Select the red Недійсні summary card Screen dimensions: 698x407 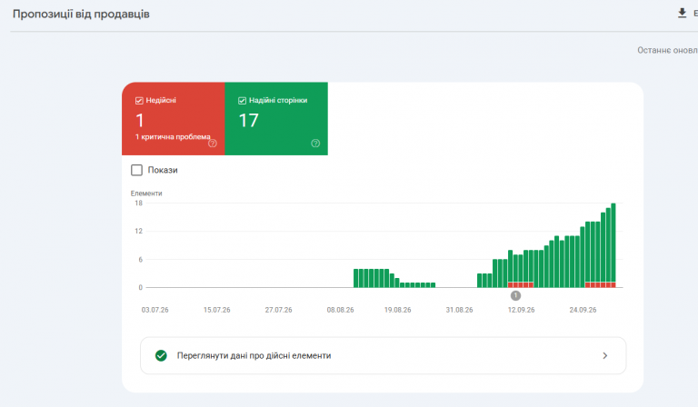coord(174,119)
